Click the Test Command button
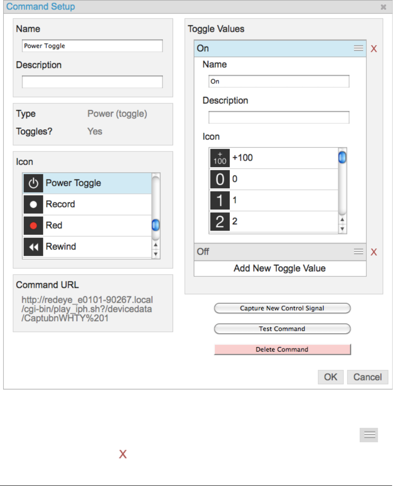Viewport: 393px width, 486px height. 282,329
